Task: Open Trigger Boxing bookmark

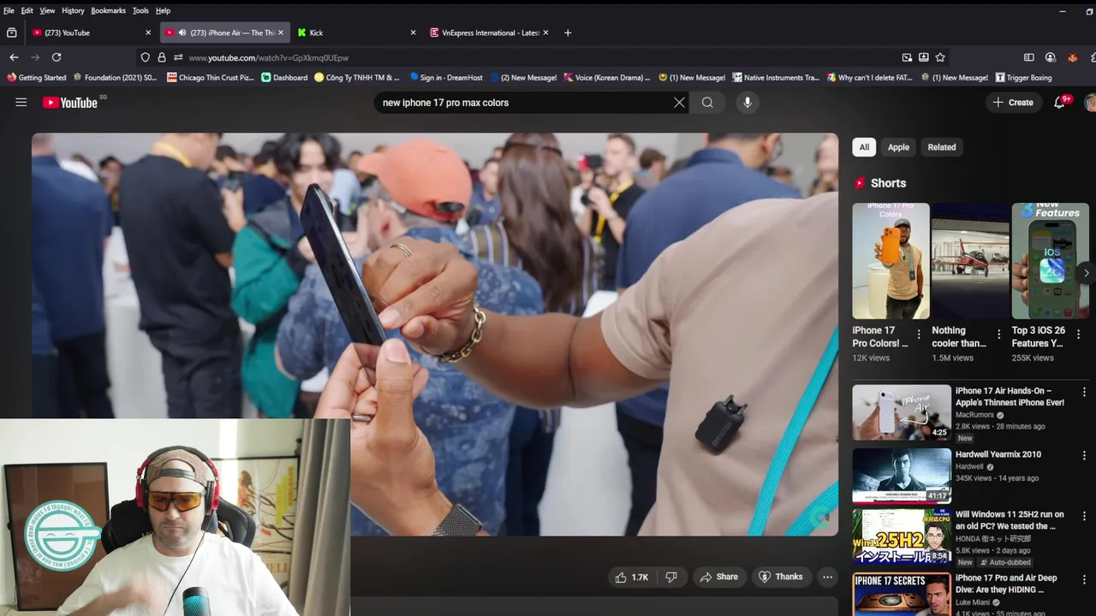Action: 1023,78
